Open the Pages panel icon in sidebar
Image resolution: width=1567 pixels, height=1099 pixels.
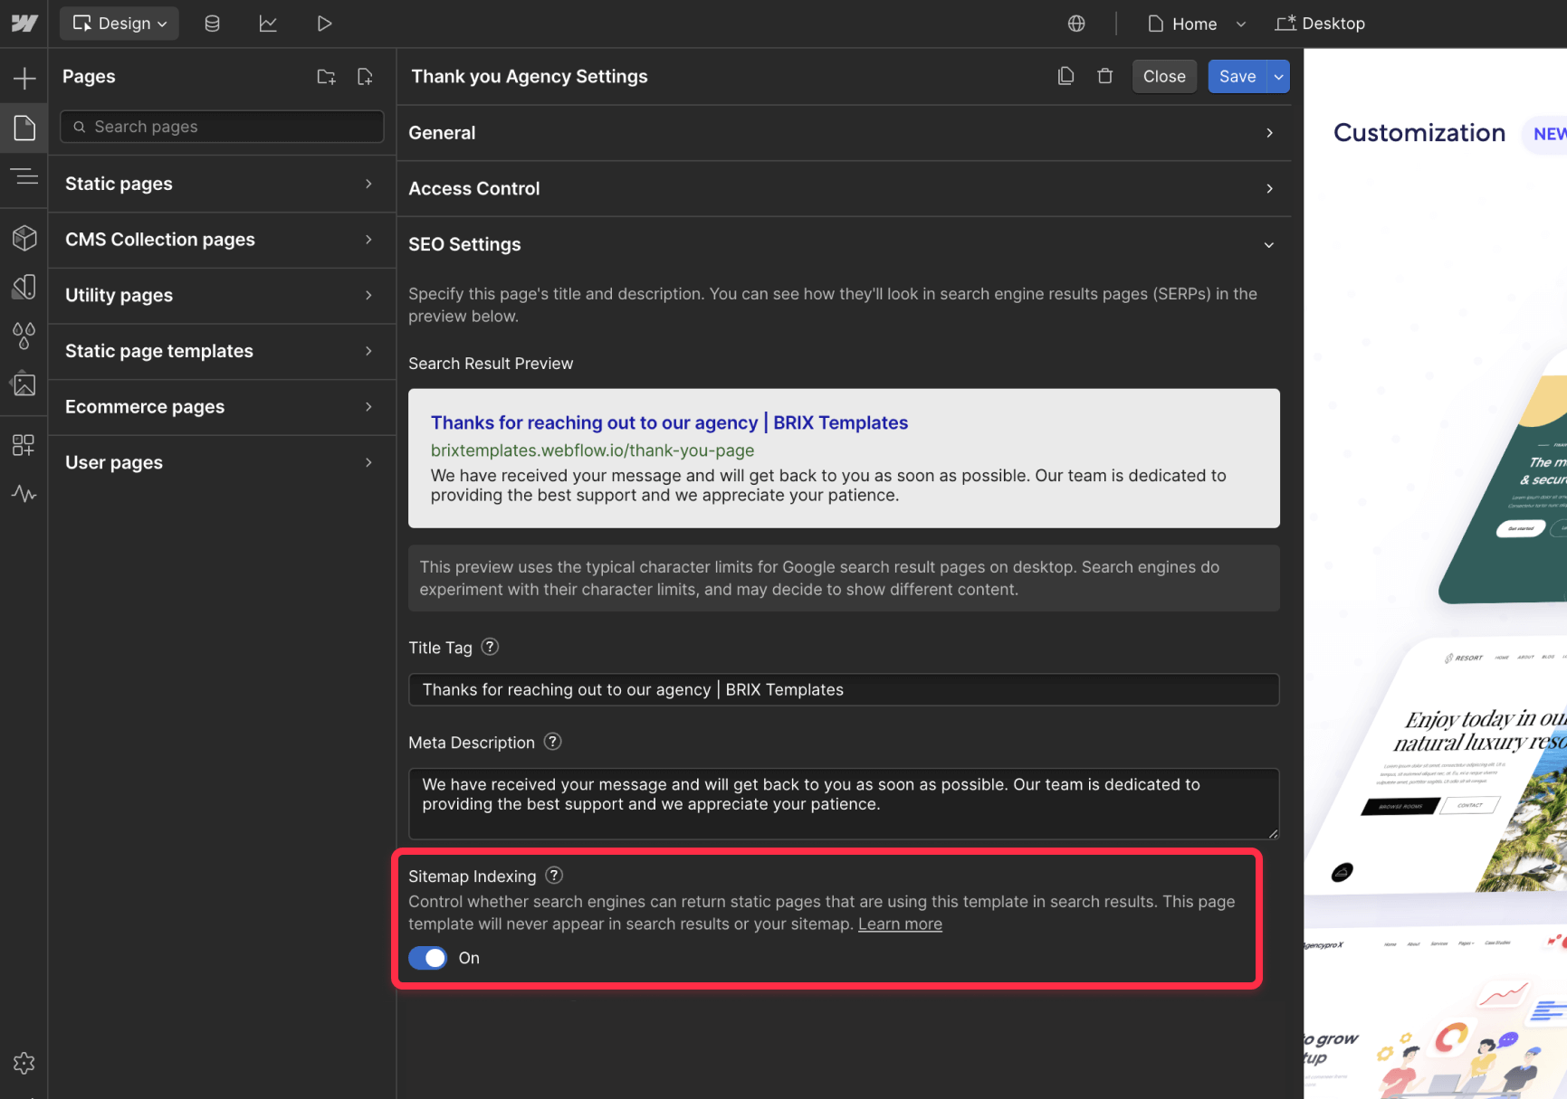click(24, 128)
